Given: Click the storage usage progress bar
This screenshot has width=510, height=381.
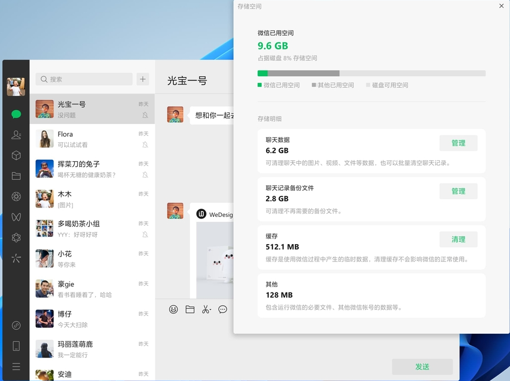Looking at the screenshot, I should point(371,73).
